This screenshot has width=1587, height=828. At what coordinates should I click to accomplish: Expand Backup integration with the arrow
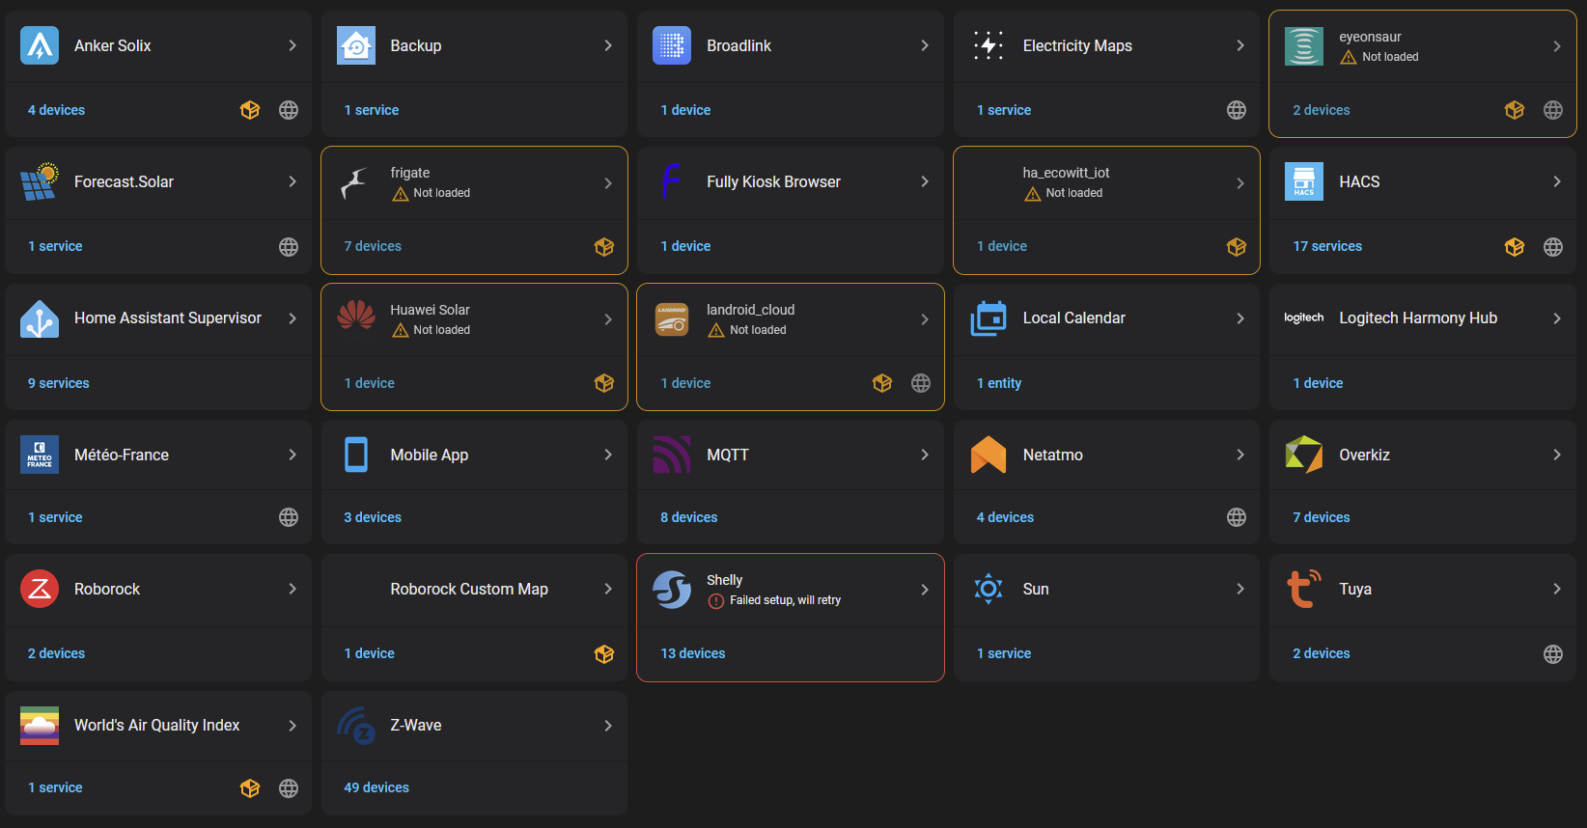[608, 45]
